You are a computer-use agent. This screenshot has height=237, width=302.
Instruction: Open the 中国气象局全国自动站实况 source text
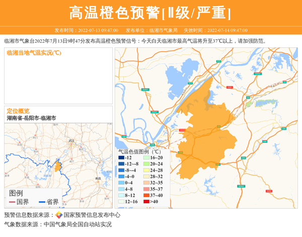pyautogui.click(x=78, y=224)
